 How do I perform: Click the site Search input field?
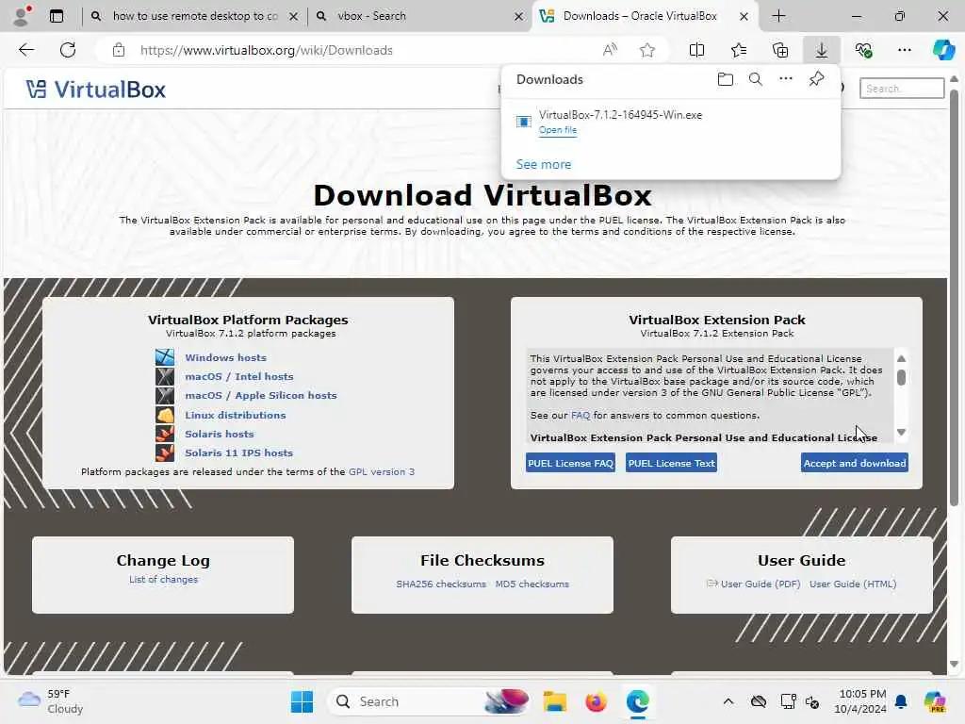pos(902,89)
